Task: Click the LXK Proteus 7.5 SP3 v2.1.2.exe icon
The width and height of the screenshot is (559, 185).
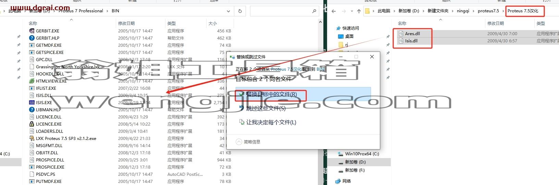Action: (32, 138)
